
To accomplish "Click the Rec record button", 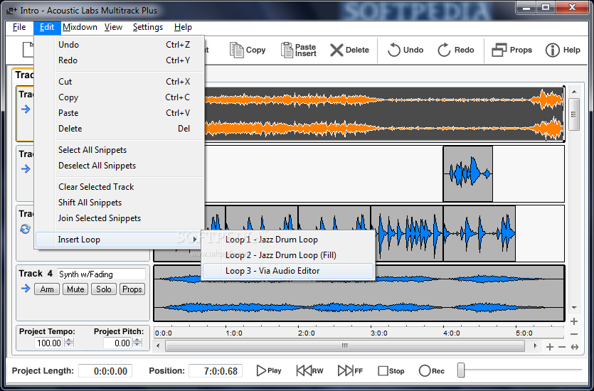I will click(432, 371).
